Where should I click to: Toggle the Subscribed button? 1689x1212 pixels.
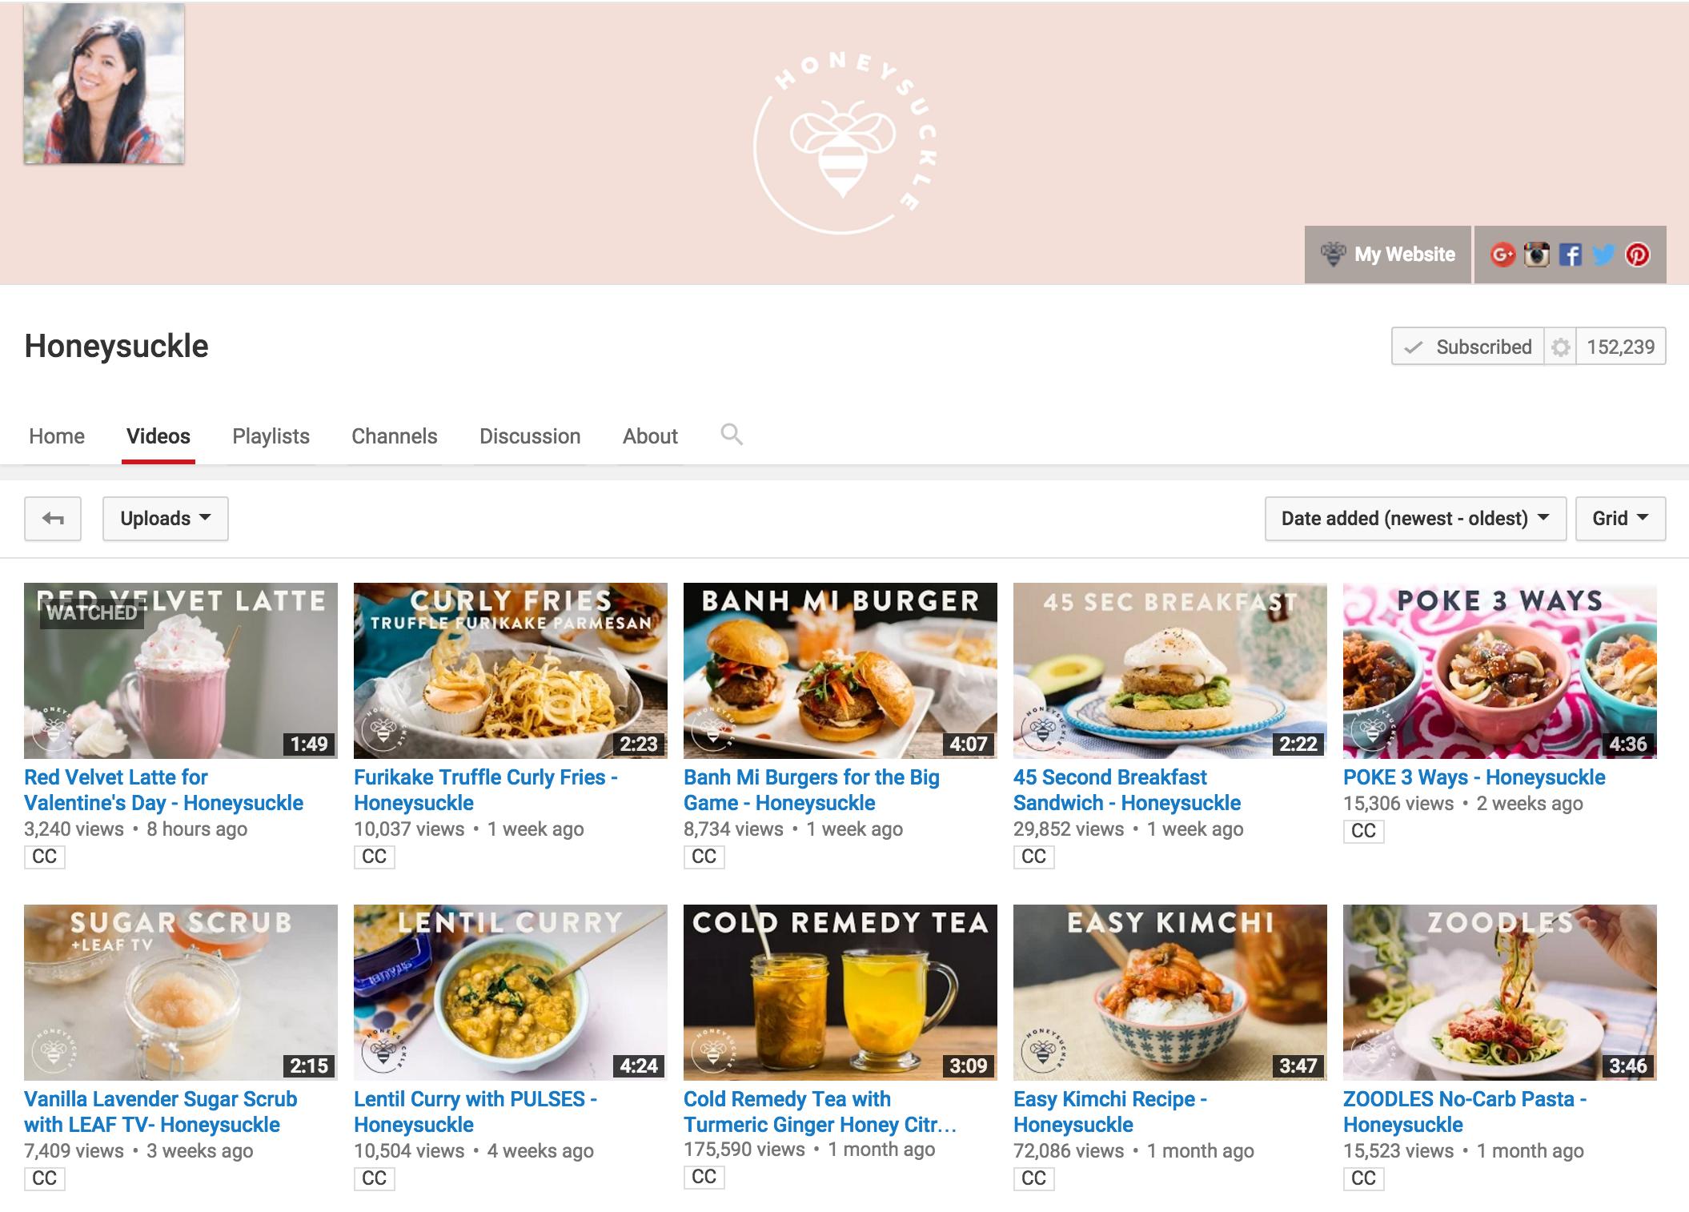pyautogui.click(x=1468, y=347)
